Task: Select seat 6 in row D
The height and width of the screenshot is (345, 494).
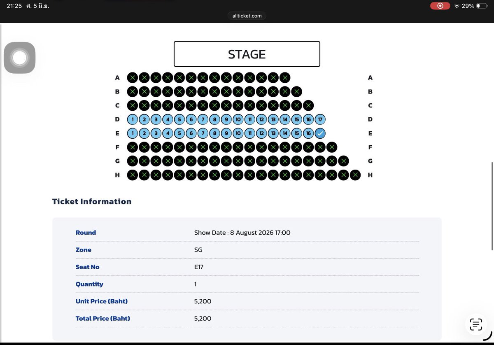Action: point(191,119)
